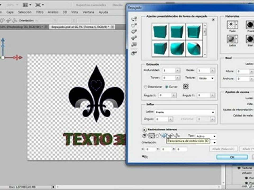This screenshot has height=190, width=254.
Task: Click the return-to-initial-view icon below mesh tools
Action: (134, 53)
